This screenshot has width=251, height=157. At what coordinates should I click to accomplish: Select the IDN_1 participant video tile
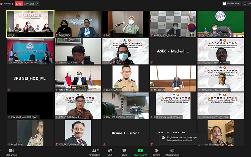click(x=30, y=24)
